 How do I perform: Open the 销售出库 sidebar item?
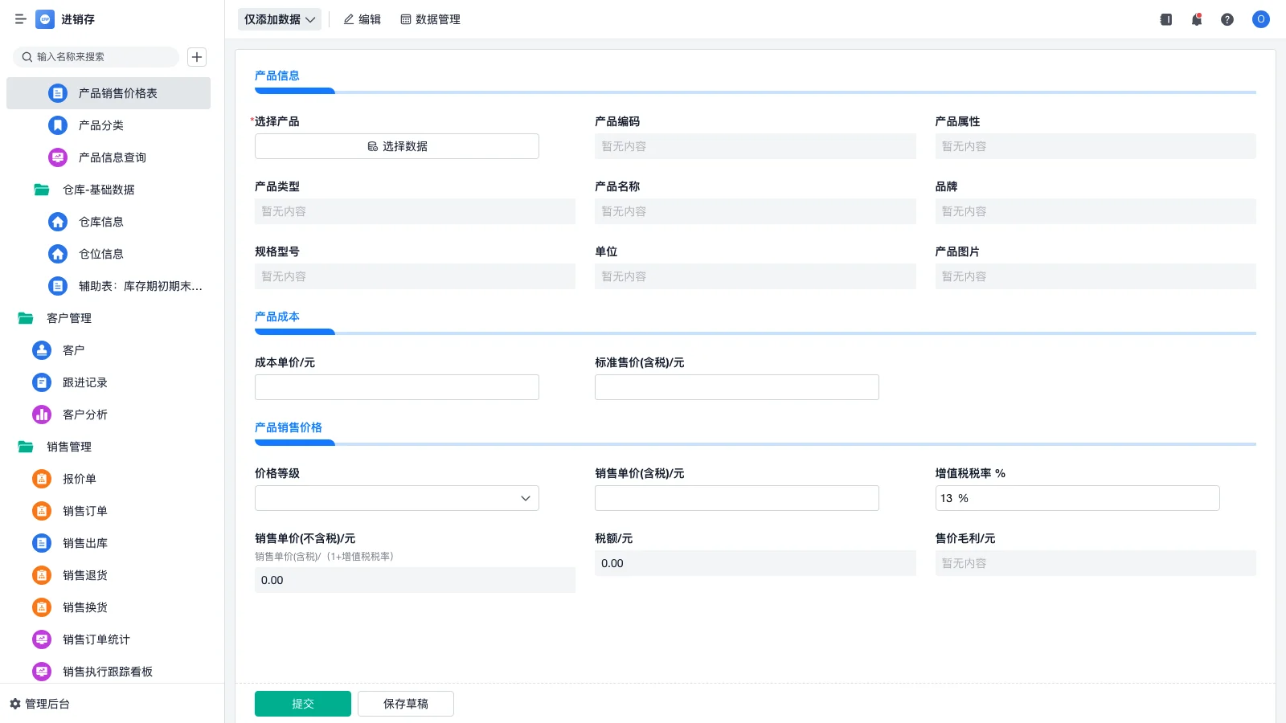click(109, 543)
